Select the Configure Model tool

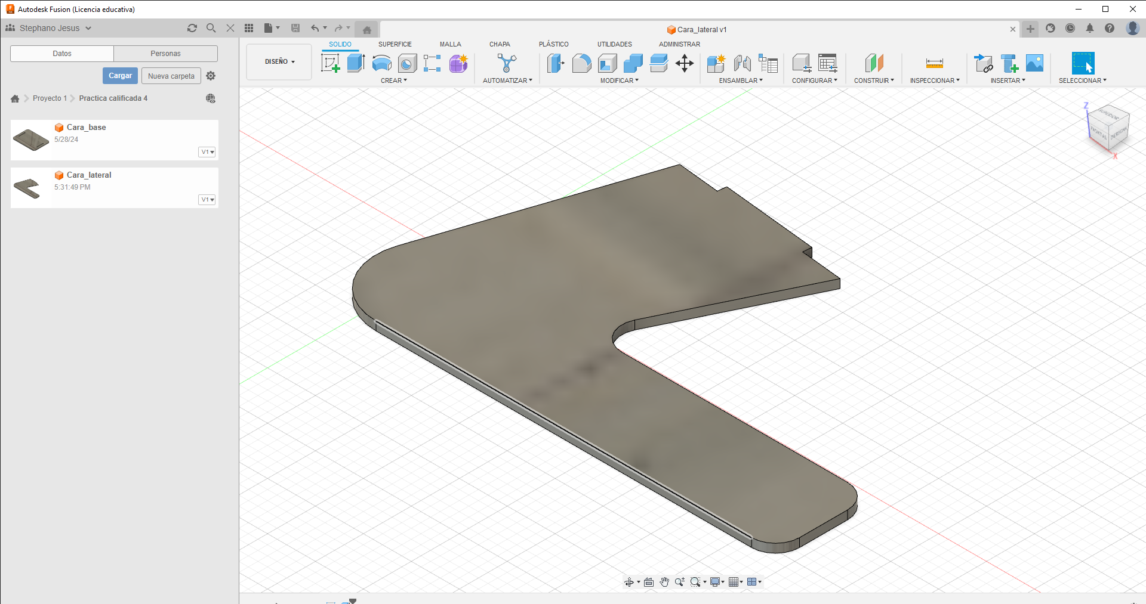(802, 63)
